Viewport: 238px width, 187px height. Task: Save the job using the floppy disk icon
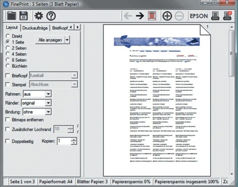(x=24, y=16)
